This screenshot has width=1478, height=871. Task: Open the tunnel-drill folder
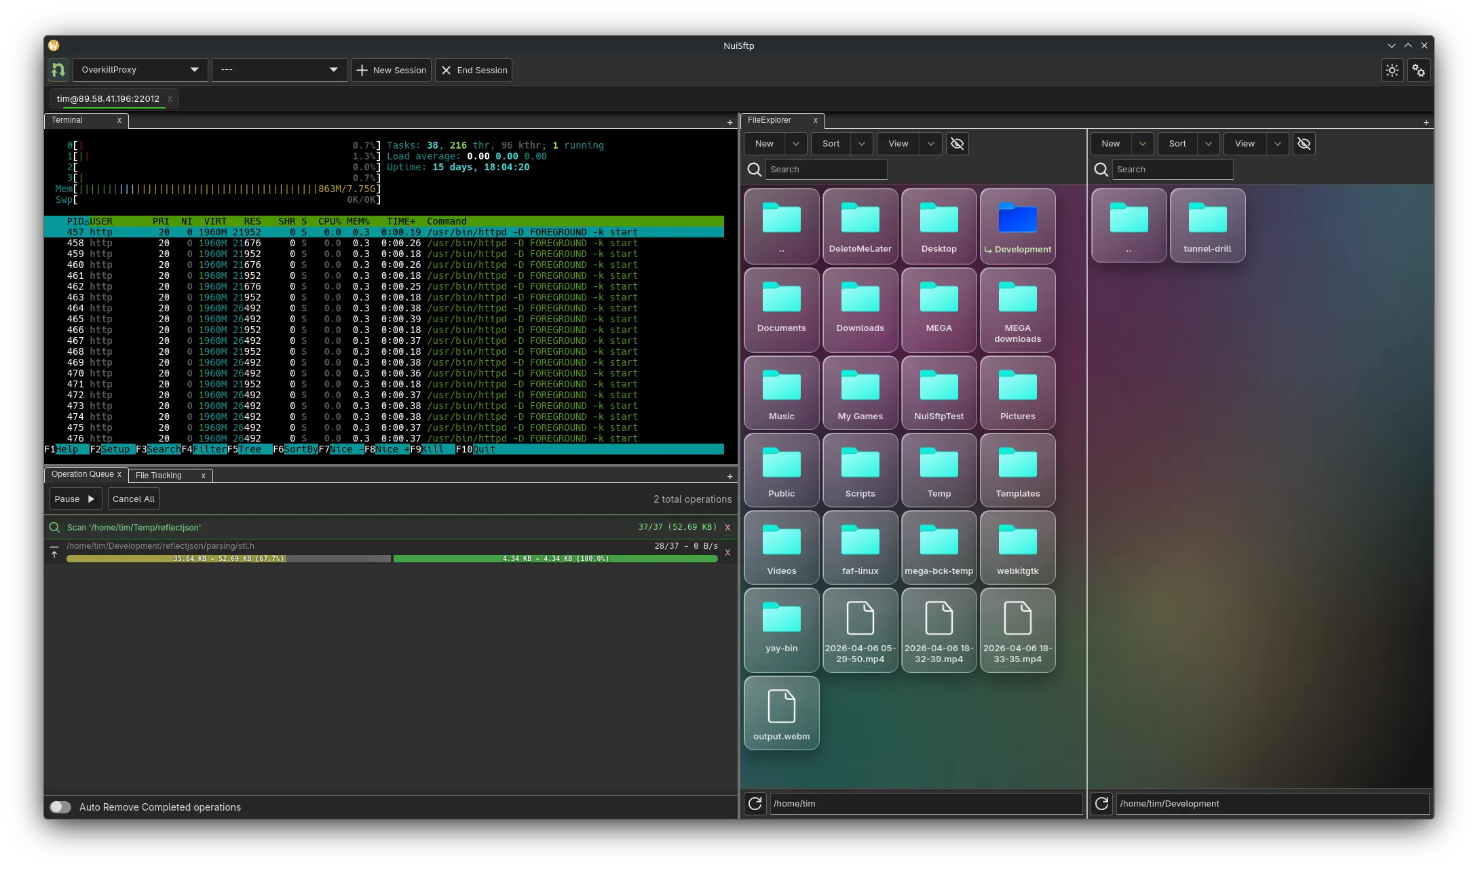1207,225
